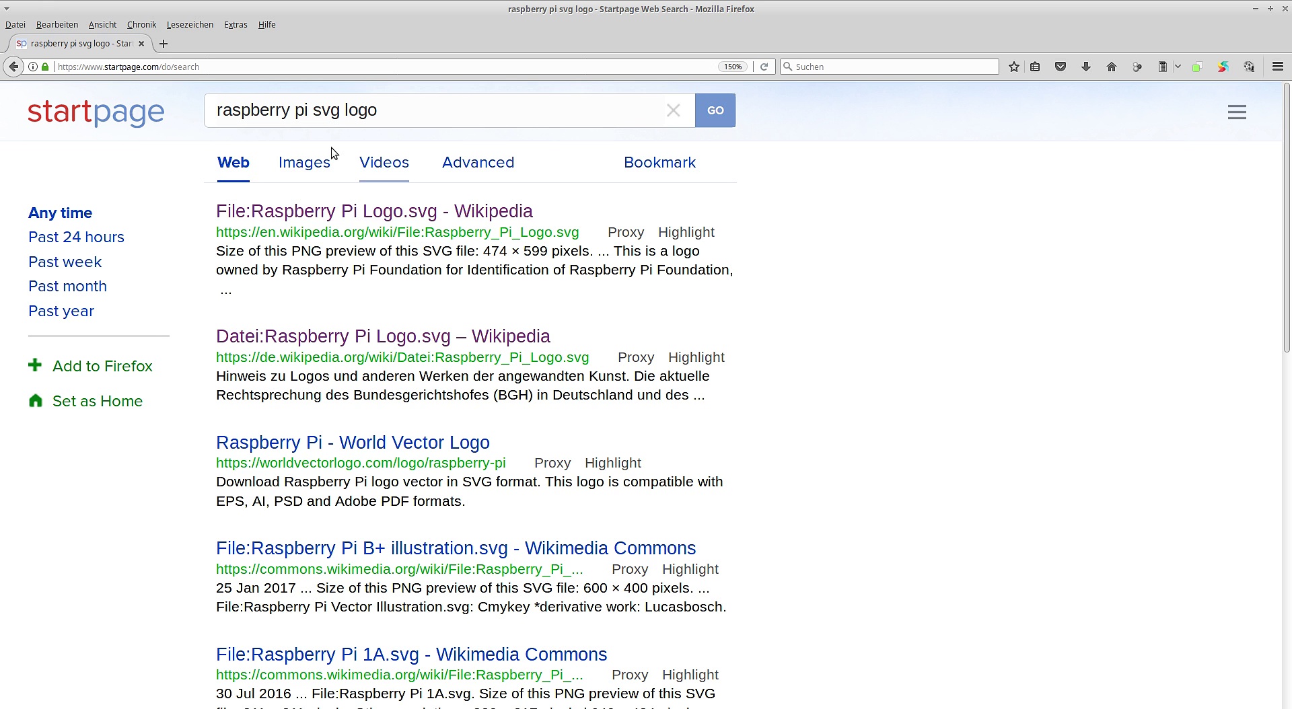Click the Startpage search query field
1292x709 pixels.
coord(431,110)
